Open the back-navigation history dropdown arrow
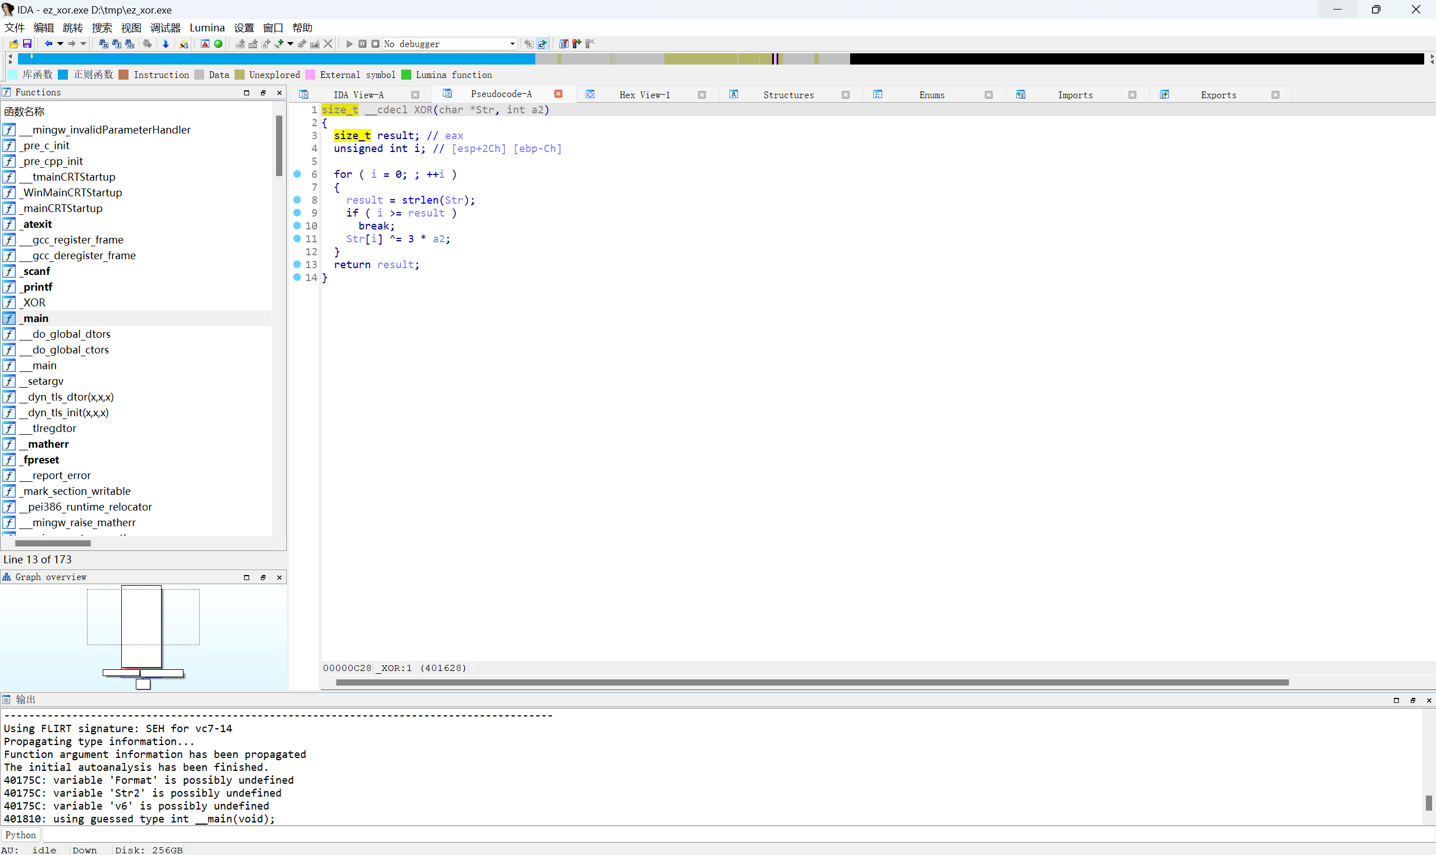 [60, 44]
